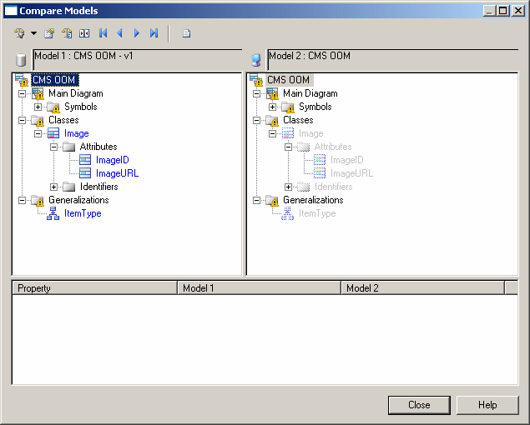Go to the previous difference
This screenshot has height=425, width=530.
[x=120, y=33]
